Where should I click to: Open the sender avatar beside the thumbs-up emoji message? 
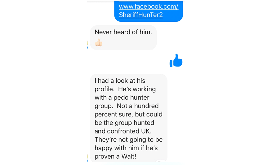click(x=87, y=45)
